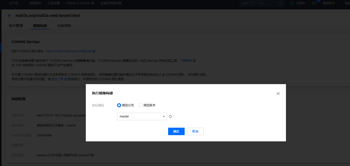Viewport: 350px width, 166px height.
Task: Open the 提交工单 link
Action: [x=58, y=79]
